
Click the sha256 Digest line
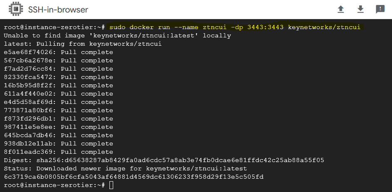[164, 160]
